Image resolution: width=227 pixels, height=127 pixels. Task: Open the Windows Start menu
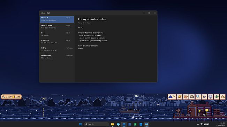point(80,124)
